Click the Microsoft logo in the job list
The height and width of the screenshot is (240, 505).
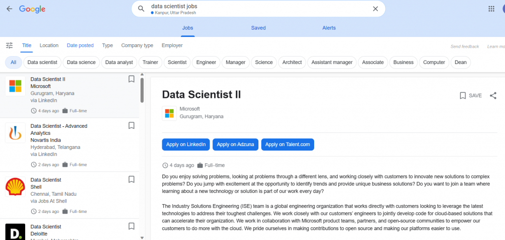[x=15, y=86]
